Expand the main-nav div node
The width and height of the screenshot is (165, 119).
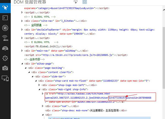(22, 51)
